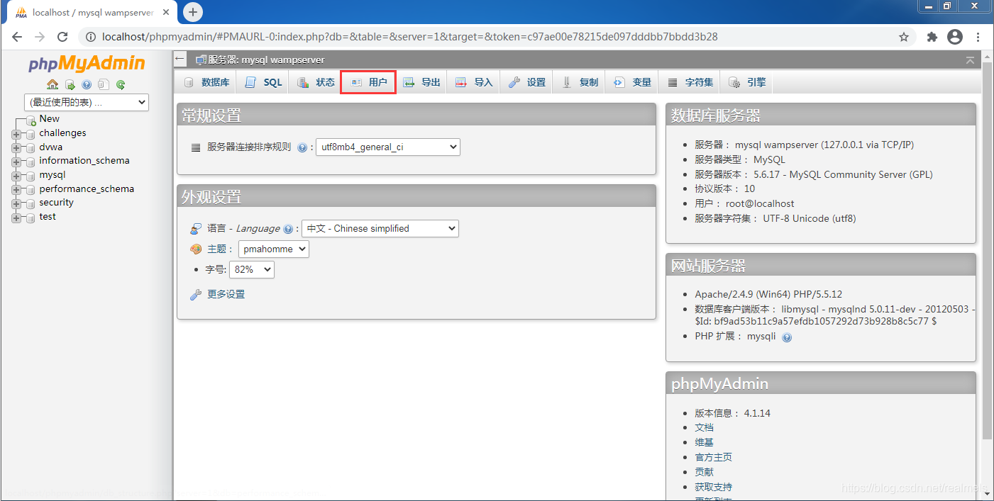This screenshot has height=501, width=994.
Task: Expand the security database node
Action: click(x=16, y=203)
